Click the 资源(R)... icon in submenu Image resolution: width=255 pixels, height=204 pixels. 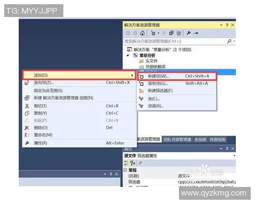click(x=141, y=106)
